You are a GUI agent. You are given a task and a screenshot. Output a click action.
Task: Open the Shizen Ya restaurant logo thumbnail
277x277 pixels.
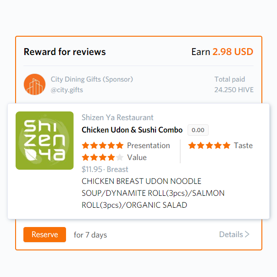(x=44, y=140)
